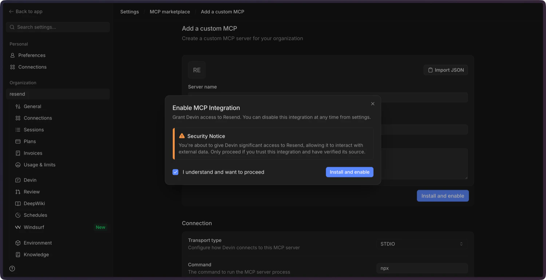Close the Enable MCP Integration dialog

(x=373, y=104)
